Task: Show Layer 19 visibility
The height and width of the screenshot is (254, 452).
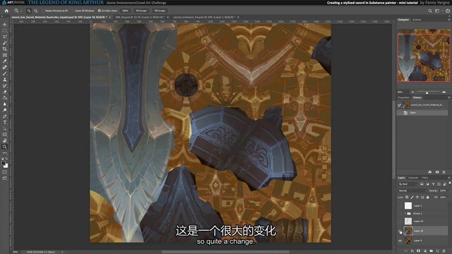Action: 400,221
